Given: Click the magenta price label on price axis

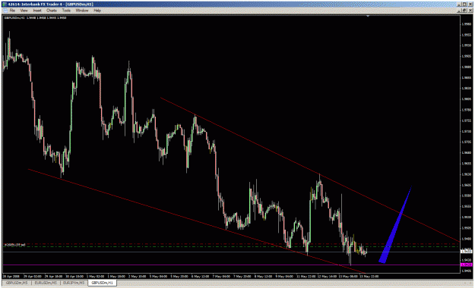Looking at the screenshot, I should [466, 265].
